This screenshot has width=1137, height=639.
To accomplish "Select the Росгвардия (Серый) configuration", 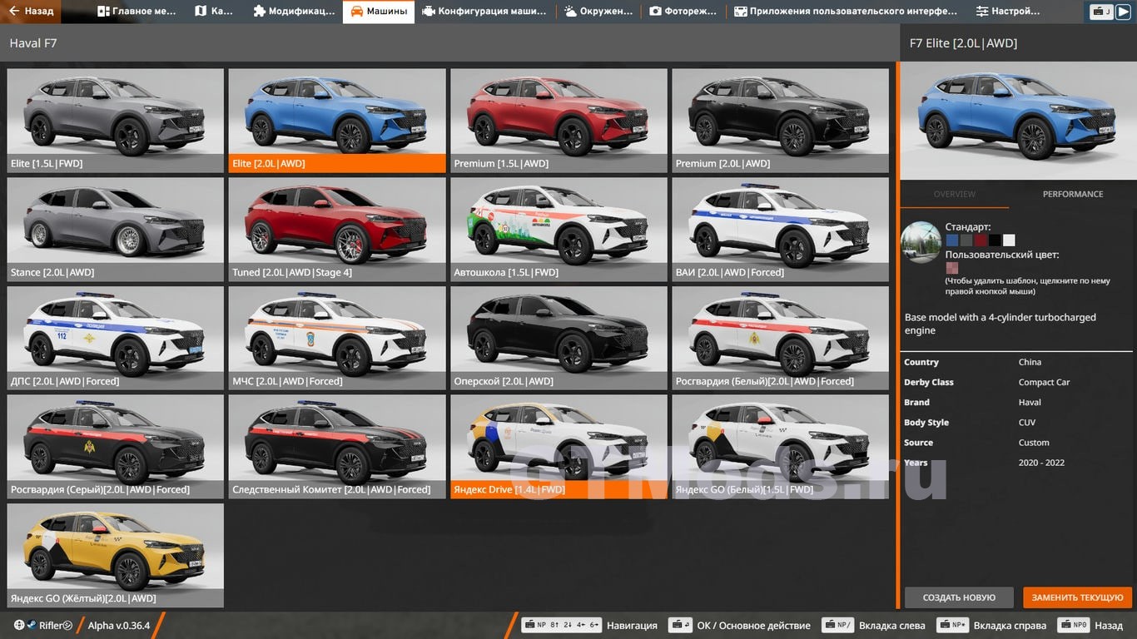I will (x=116, y=447).
